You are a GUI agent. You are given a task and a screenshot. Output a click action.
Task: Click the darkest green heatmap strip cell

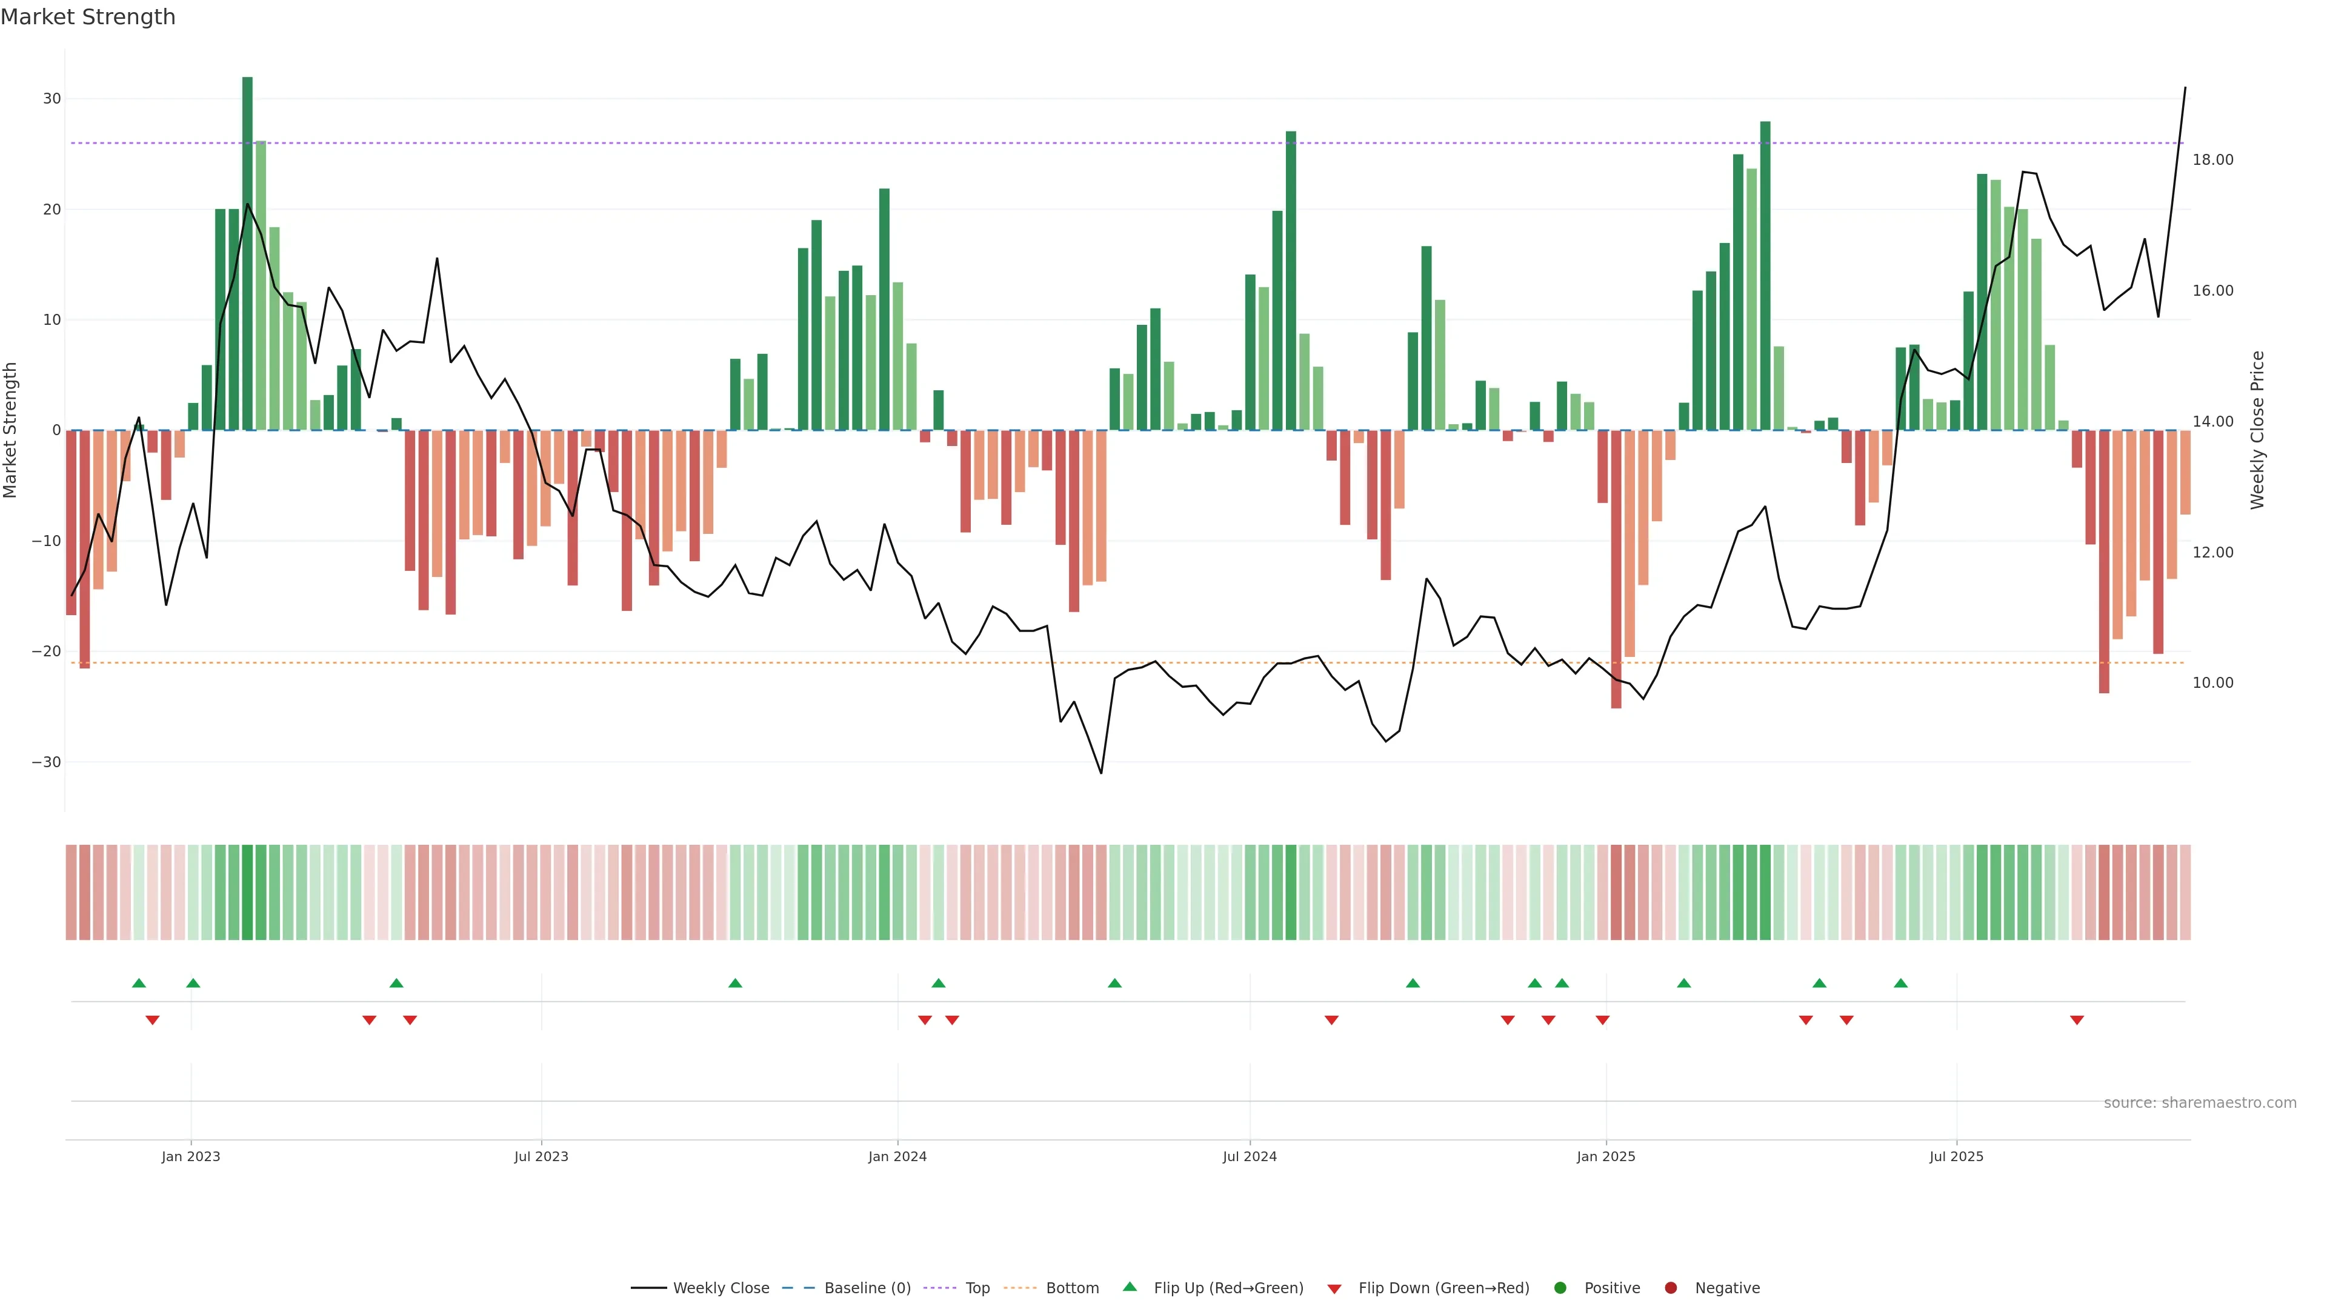click(x=247, y=891)
